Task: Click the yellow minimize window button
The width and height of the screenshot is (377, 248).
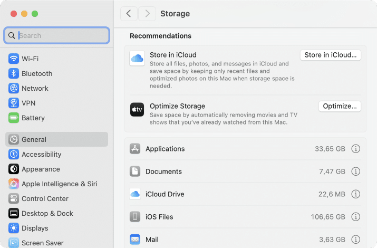Action: pyautogui.click(x=24, y=14)
